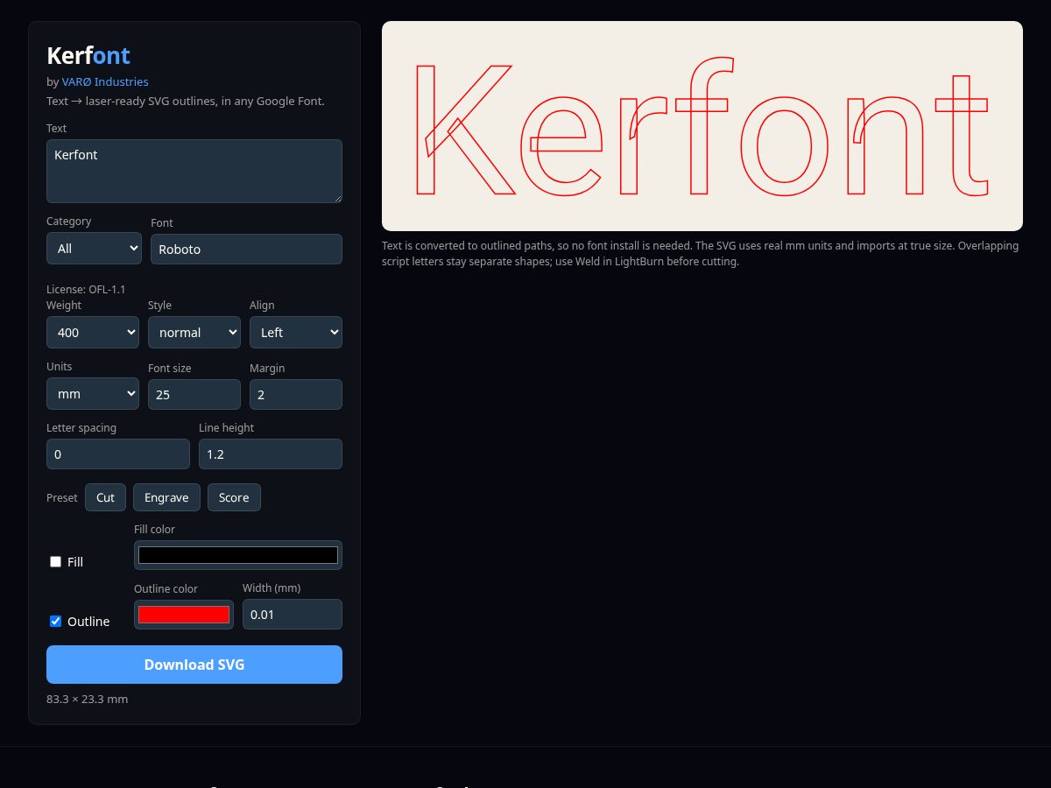Open the red Outline color swatch
Screen dimensions: 1051x788
pyautogui.click(x=184, y=615)
